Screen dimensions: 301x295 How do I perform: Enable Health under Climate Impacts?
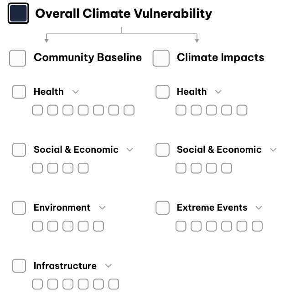coord(162,92)
